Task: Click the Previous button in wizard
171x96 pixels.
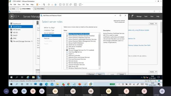Action: tap(91, 74)
